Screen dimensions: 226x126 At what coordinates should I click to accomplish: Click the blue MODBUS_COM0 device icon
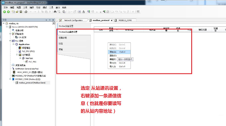[x=13, y=79]
